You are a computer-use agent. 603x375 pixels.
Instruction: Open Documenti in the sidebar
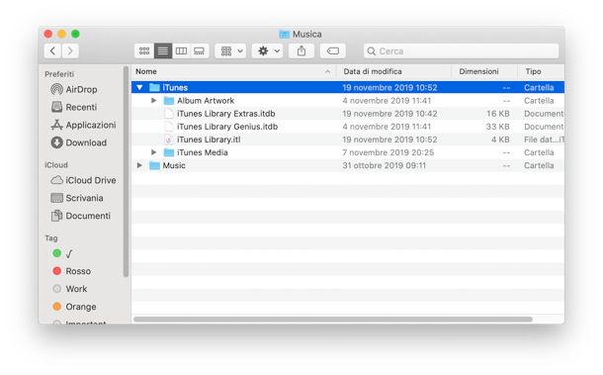(80, 216)
